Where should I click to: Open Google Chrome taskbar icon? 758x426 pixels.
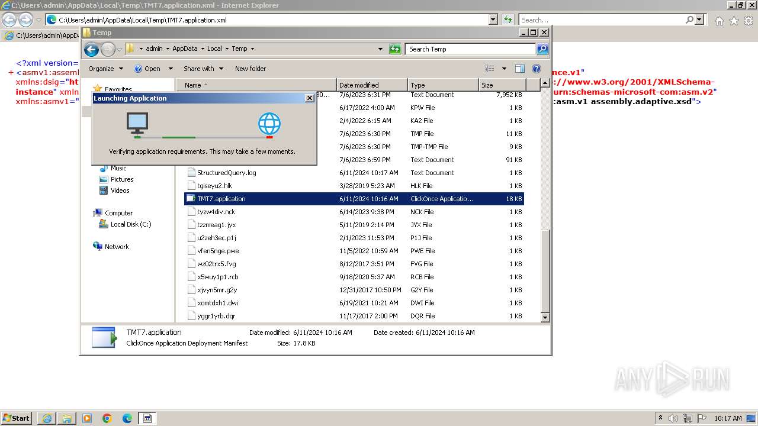click(x=107, y=418)
